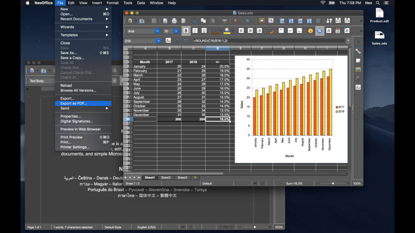Viewport: 415px width, 233px height.
Task: Switch to the Sheet2 tab
Action: point(166,177)
